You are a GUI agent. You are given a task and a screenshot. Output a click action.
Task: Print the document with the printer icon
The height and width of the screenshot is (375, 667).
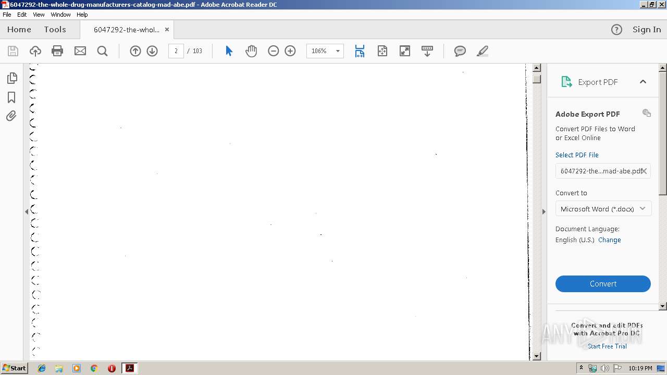[x=57, y=51]
